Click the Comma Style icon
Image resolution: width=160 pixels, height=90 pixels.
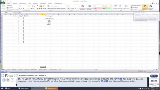(x=73, y=8)
